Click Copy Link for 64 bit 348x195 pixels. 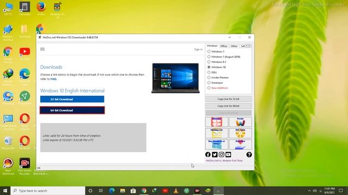coord(228,106)
